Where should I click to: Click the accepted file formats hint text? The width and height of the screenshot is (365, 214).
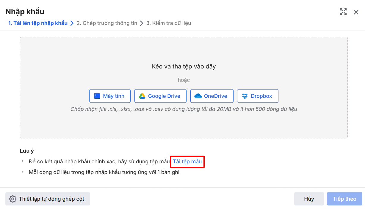coord(184,109)
